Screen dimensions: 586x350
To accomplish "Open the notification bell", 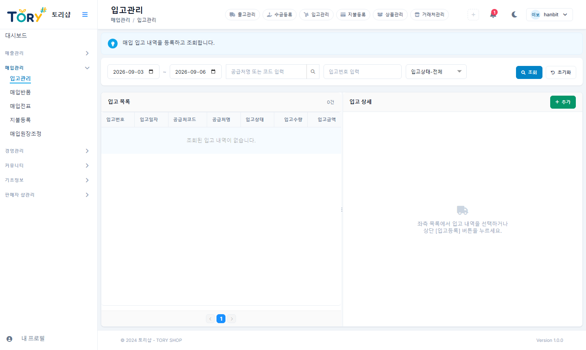I will click(x=493, y=14).
